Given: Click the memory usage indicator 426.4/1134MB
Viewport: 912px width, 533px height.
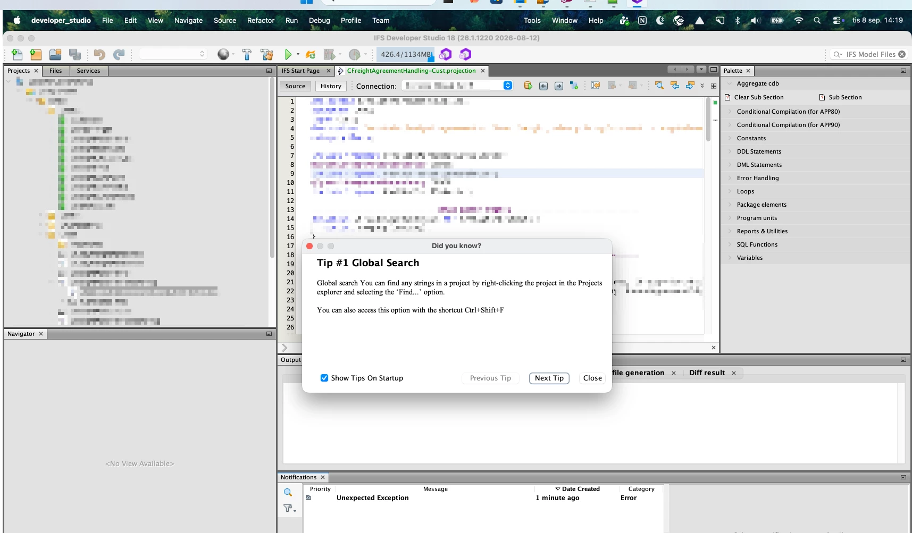Looking at the screenshot, I should tap(406, 54).
